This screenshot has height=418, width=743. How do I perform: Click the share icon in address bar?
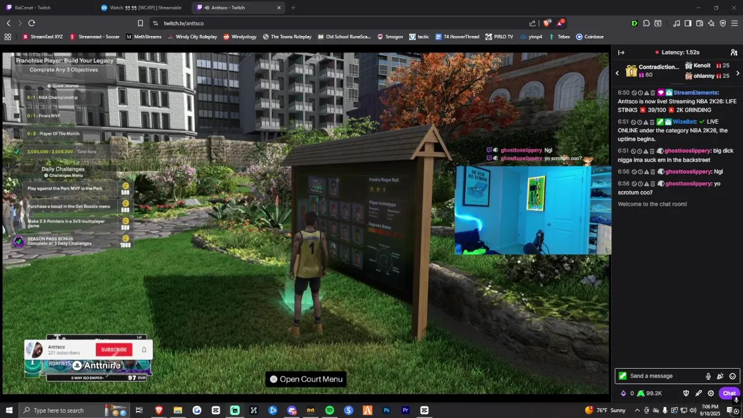pos(532,23)
